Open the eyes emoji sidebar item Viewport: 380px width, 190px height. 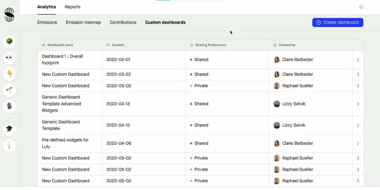point(9,58)
